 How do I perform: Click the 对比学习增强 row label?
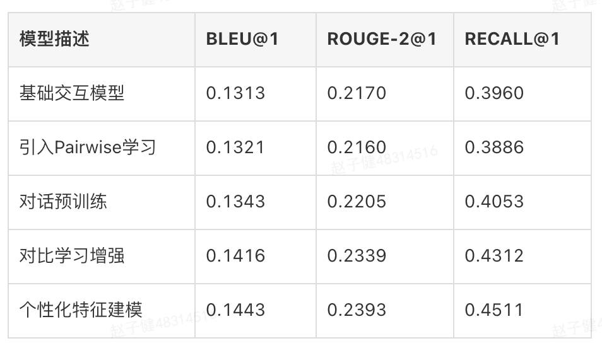pyautogui.click(x=72, y=256)
